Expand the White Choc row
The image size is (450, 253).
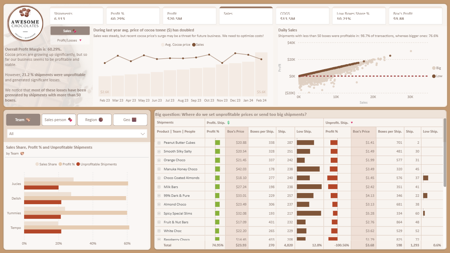pyautogui.click(x=159, y=231)
